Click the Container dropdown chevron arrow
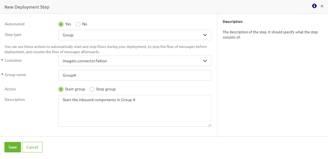Screen dimensions: 328x159 point(205,61)
